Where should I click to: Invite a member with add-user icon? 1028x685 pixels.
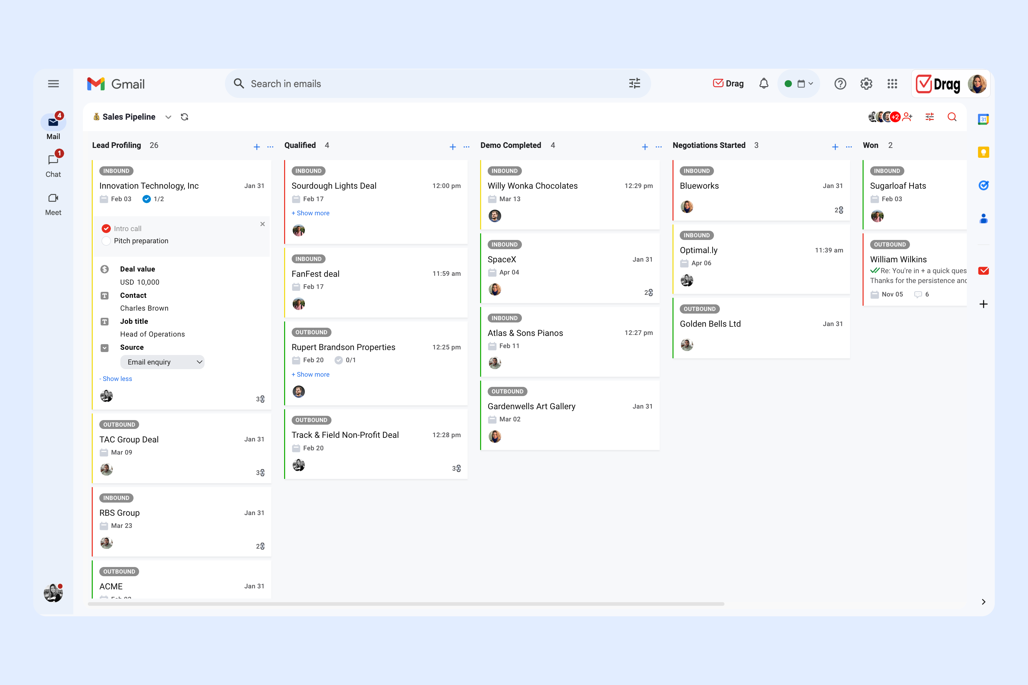point(907,117)
